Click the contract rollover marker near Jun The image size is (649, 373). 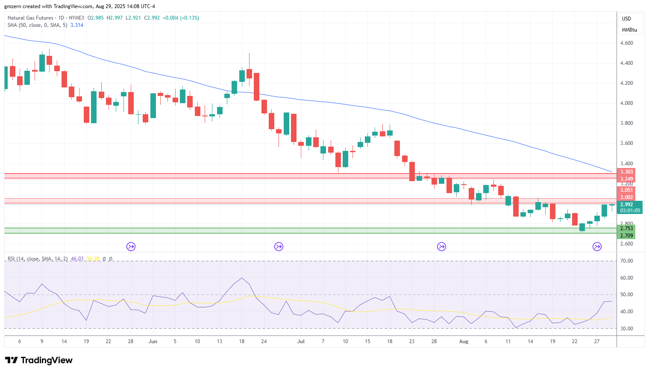[x=131, y=246]
